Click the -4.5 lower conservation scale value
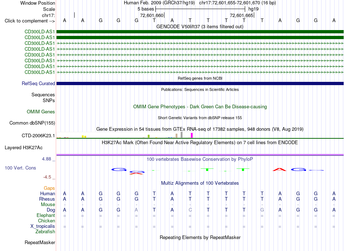 pos(47,177)
